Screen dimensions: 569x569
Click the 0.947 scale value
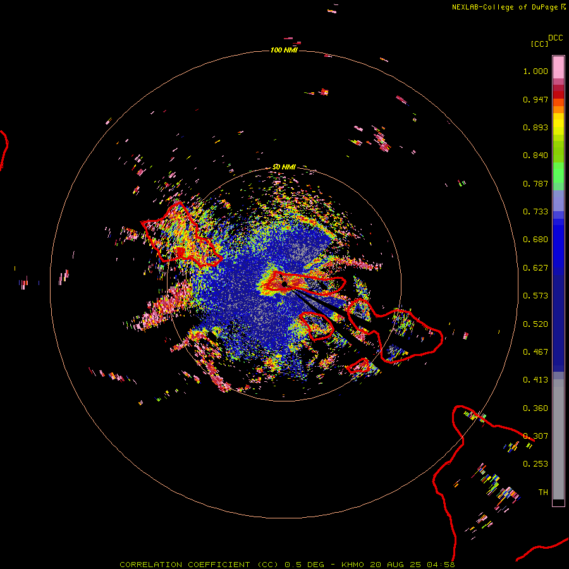tap(535, 99)
